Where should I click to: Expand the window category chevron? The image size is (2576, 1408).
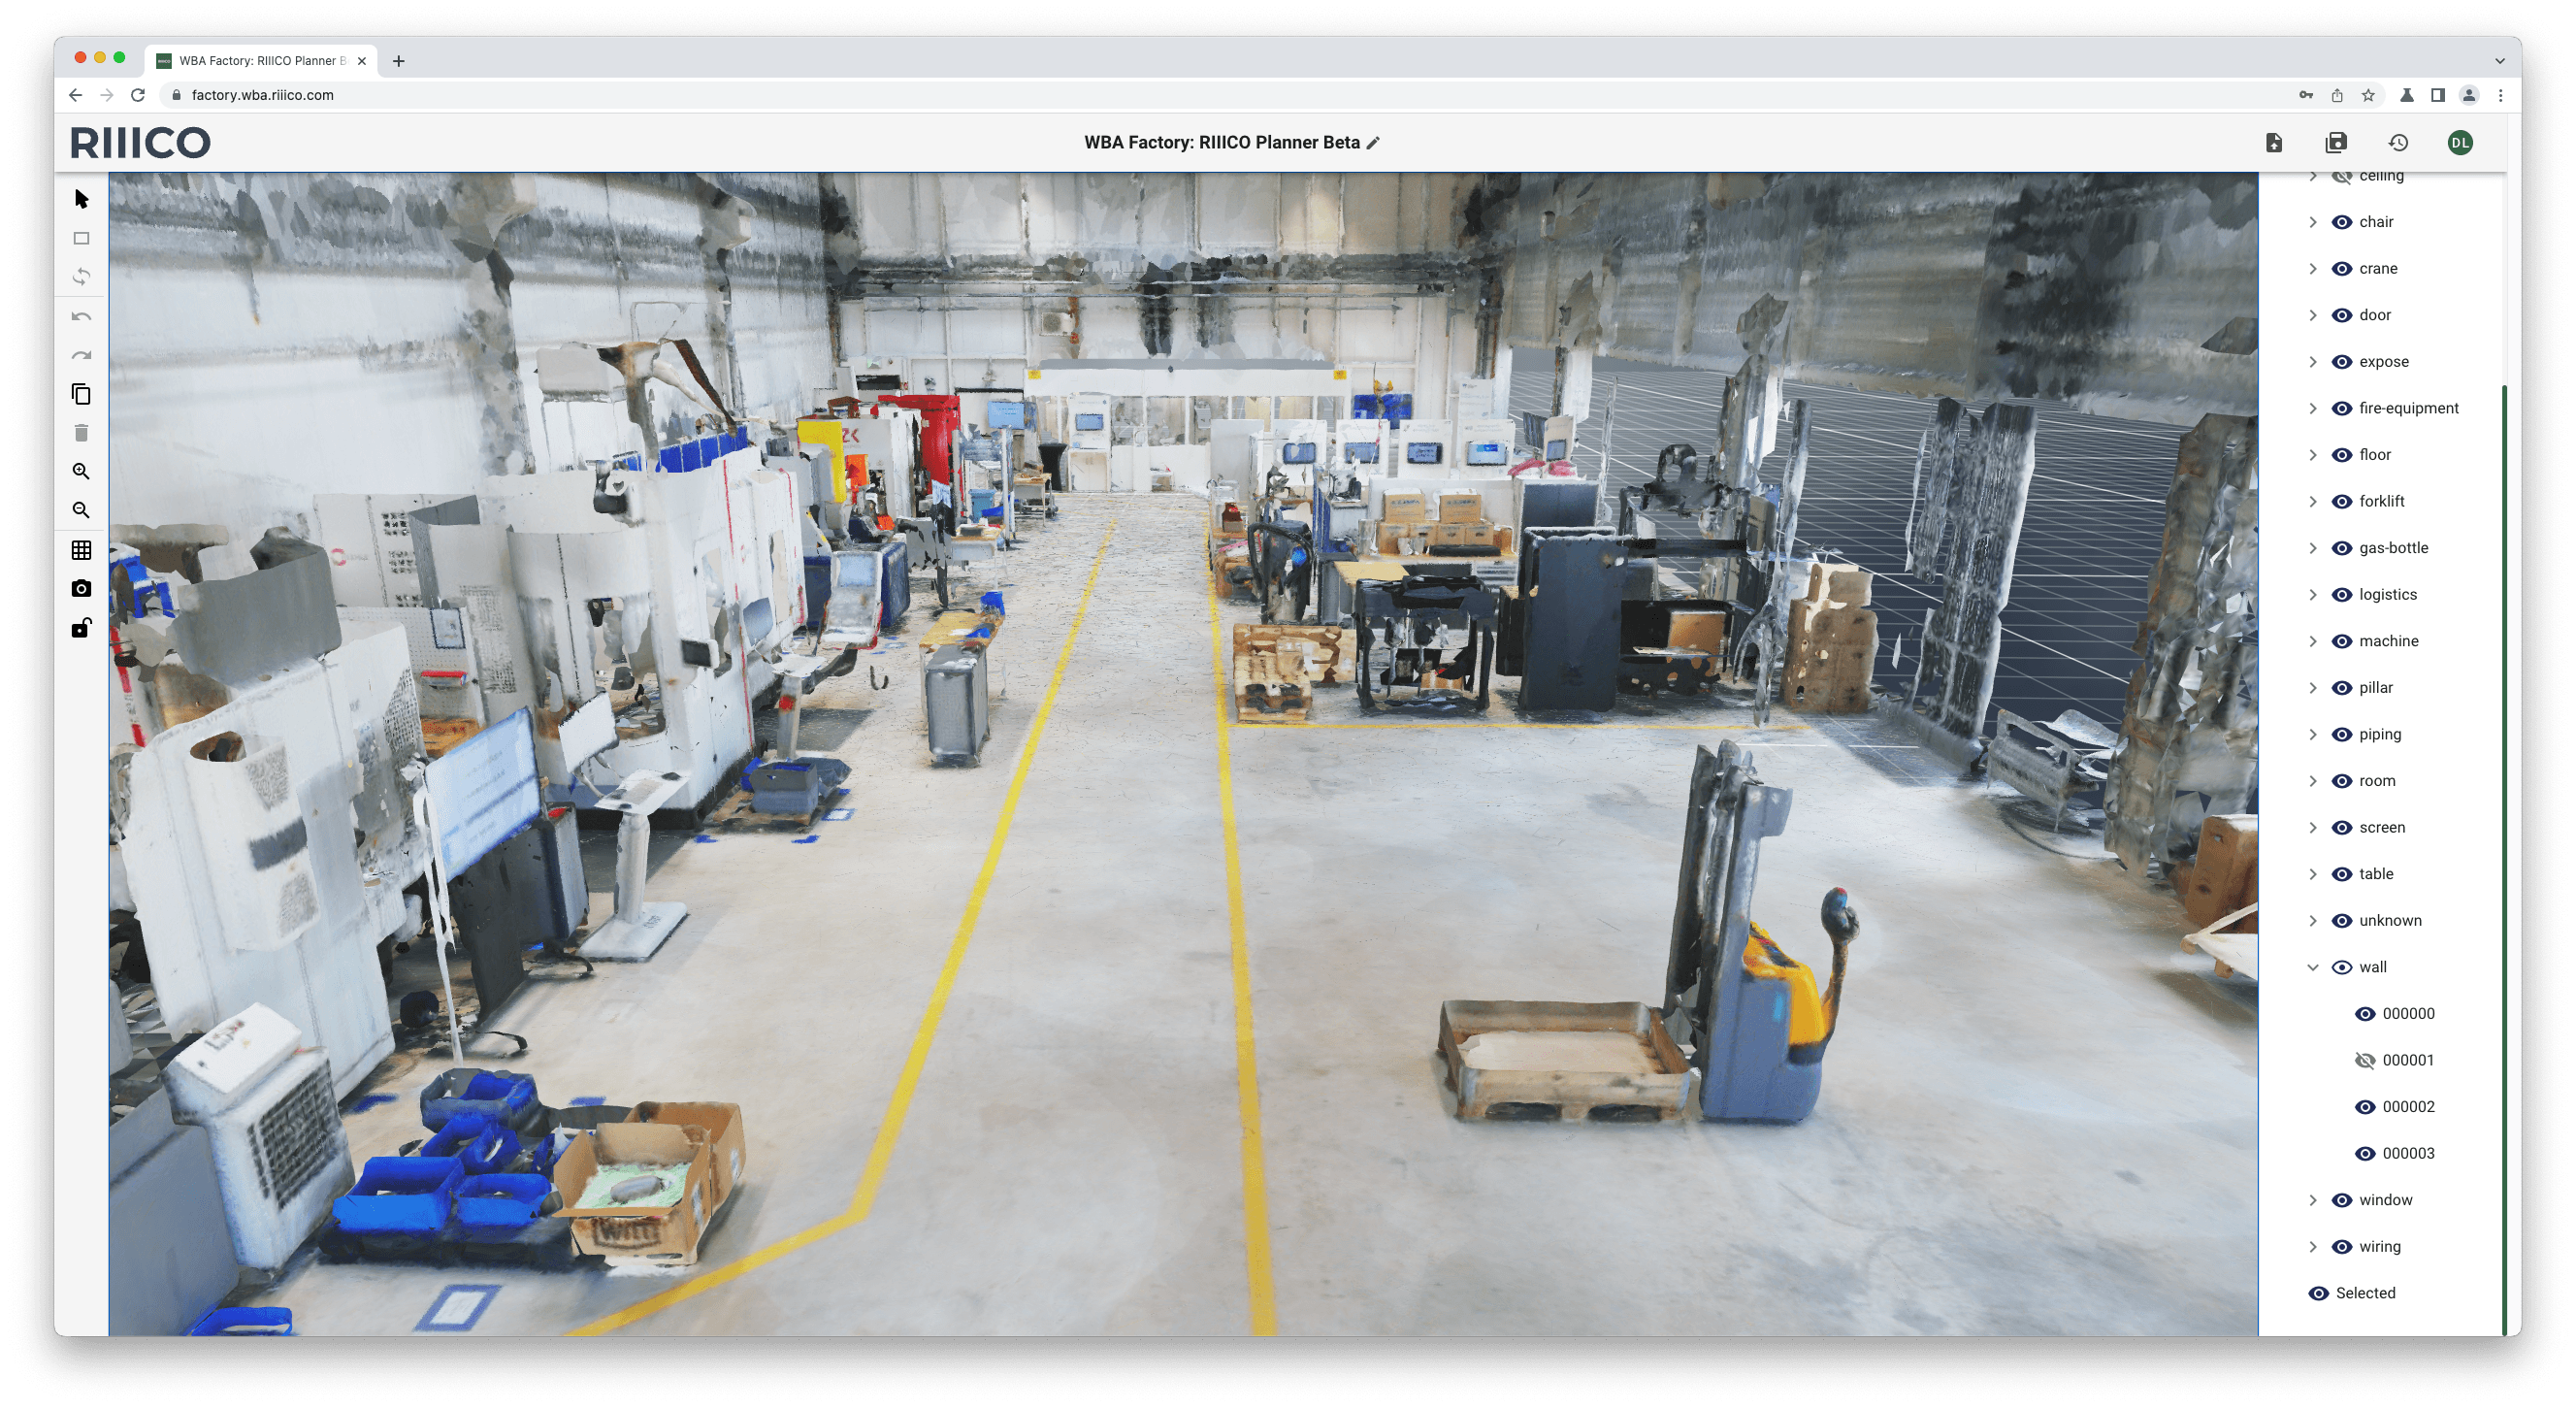[x=2312, y=1200]
